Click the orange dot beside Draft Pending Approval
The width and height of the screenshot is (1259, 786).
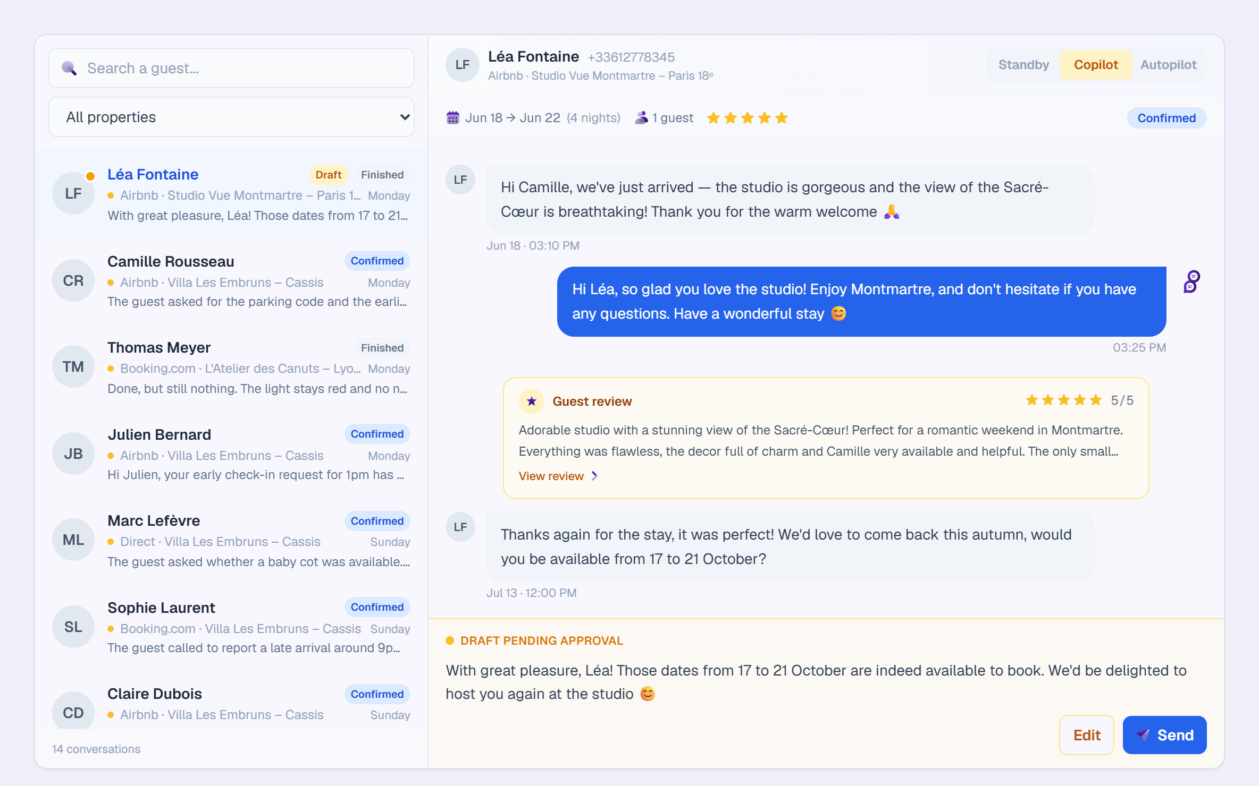[450, 640]
